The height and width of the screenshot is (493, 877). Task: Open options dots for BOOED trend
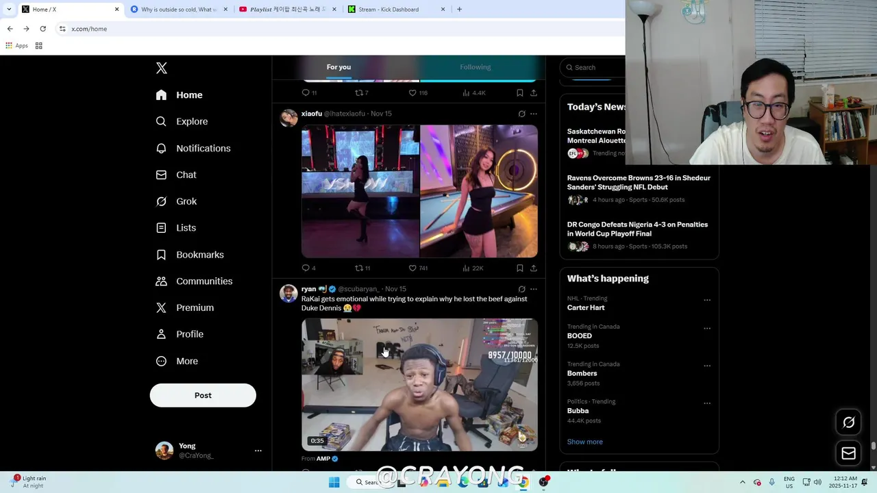tap(707, 328)
